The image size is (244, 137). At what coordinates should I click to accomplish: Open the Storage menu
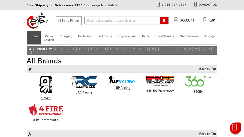209,36
